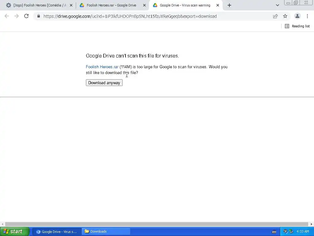The width and height of the screenshot is (314, 236).
Task: Click the scrollbar right arrow
Action: [x=312, y=224]
